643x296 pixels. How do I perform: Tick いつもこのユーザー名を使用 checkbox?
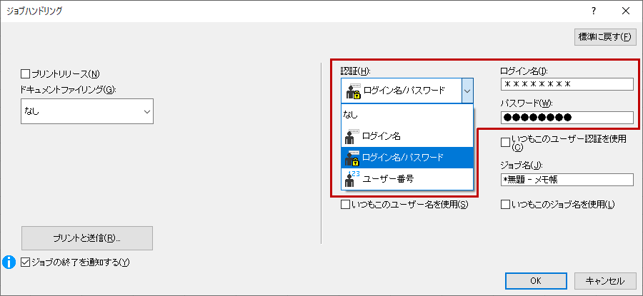[x=345, y=204]
